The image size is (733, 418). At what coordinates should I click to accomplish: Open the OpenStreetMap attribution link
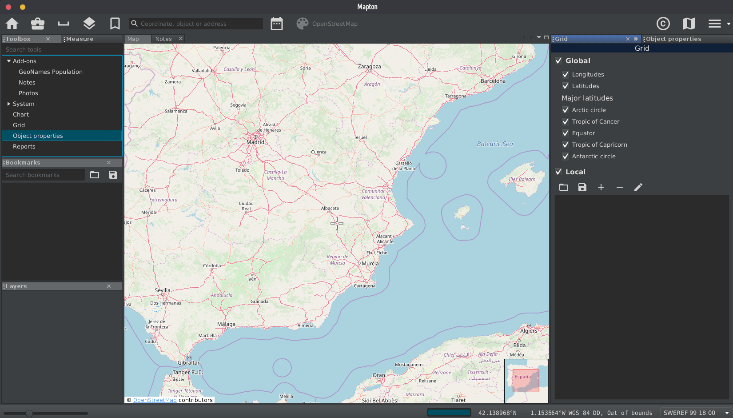click(155, 400)
